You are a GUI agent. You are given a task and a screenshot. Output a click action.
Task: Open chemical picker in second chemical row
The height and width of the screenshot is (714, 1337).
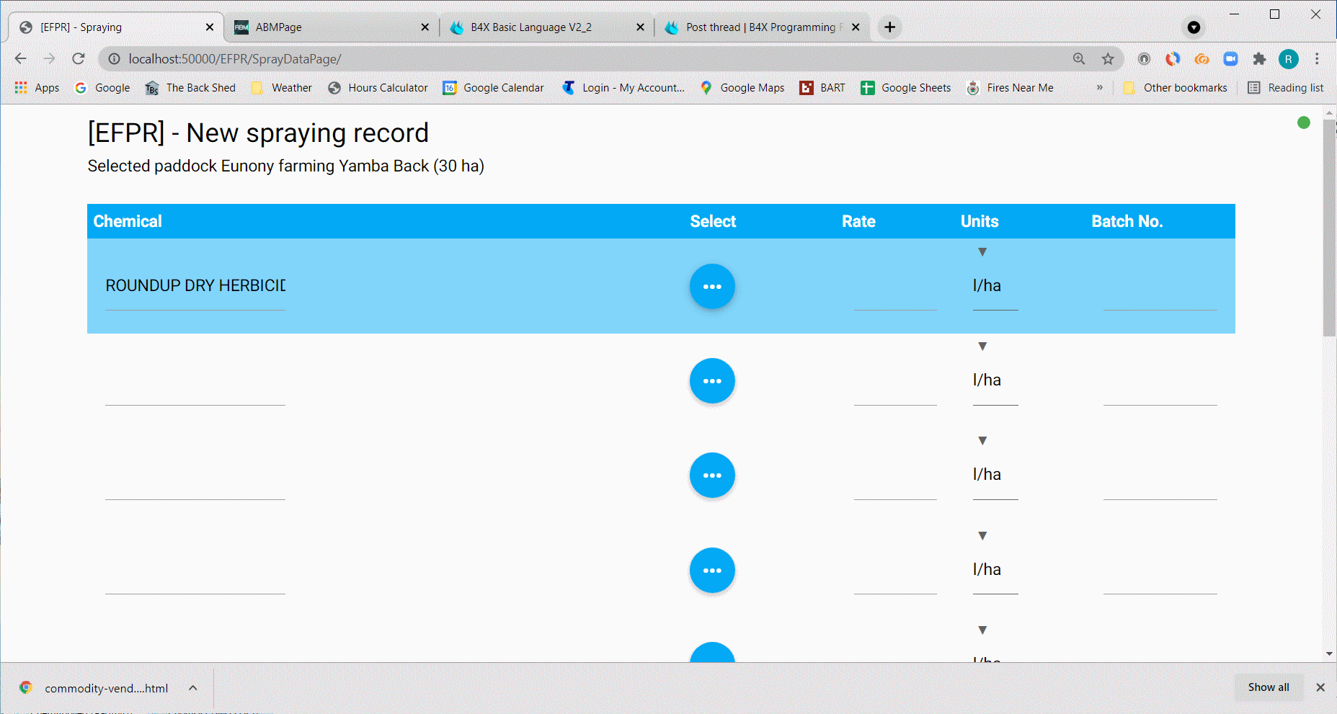click(712, 381)
